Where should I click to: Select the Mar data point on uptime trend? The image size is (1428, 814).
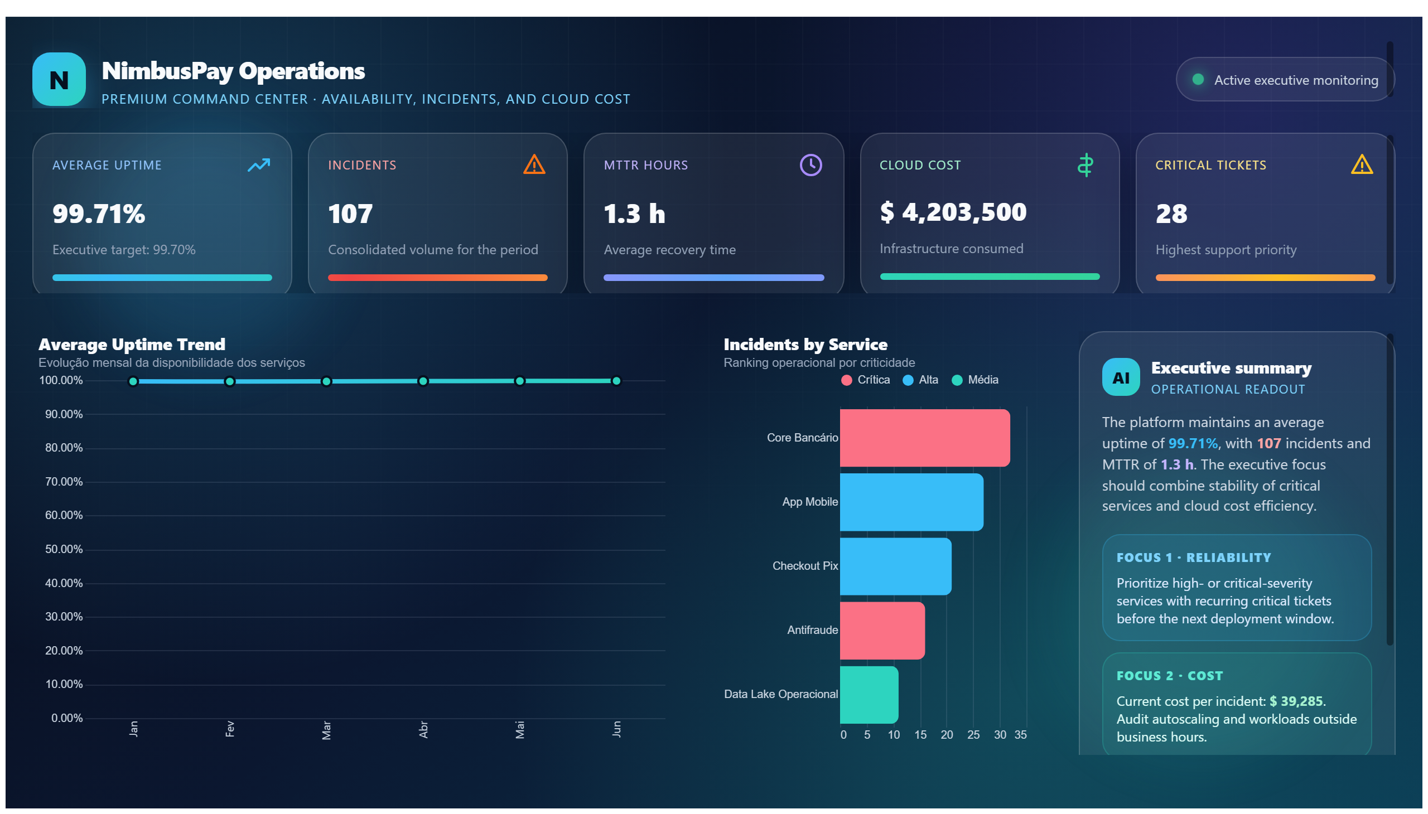(x=327, y=382)
